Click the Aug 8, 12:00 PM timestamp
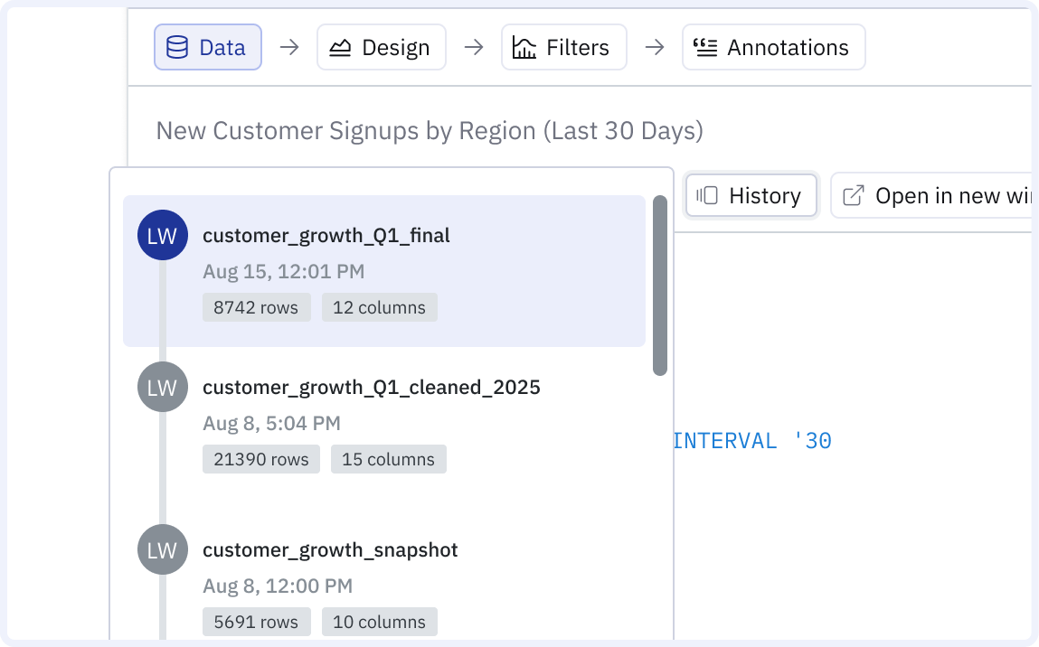1039x647 pixels. (x=278, y=586)
